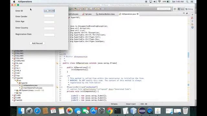207x116 pixels.
Task: Open App Store from the Dock
Action: click(93, 111)
